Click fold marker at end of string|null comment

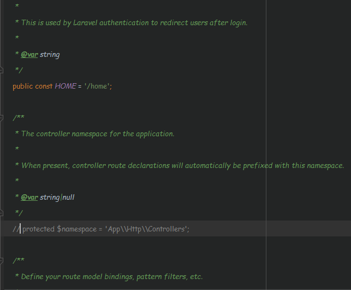click(x=2, y=212)
